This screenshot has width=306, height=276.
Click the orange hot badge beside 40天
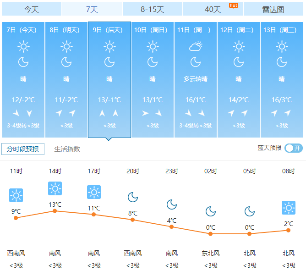tap(233, 6)
